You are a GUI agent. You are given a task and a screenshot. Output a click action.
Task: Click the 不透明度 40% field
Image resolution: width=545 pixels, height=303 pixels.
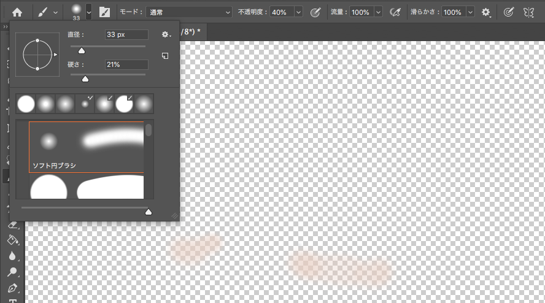(x=282, y=12)
